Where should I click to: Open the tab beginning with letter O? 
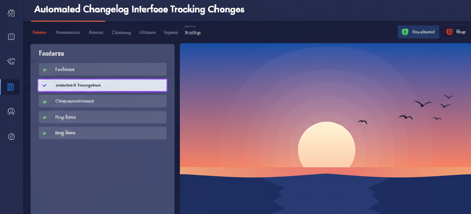tap(121, 33)
